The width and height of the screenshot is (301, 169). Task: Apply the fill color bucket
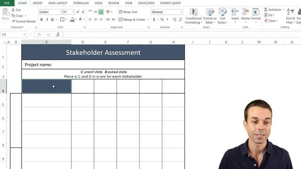[x=72, y=19]
